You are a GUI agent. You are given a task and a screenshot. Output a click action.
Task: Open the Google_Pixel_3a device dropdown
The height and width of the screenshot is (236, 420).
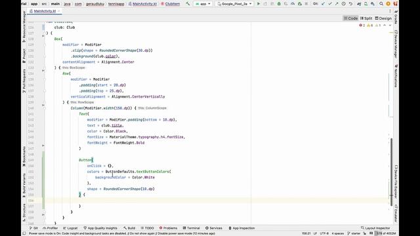[x=235, y=4]
